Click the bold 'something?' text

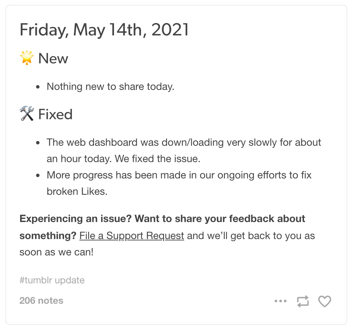click(x=48, y=236)
